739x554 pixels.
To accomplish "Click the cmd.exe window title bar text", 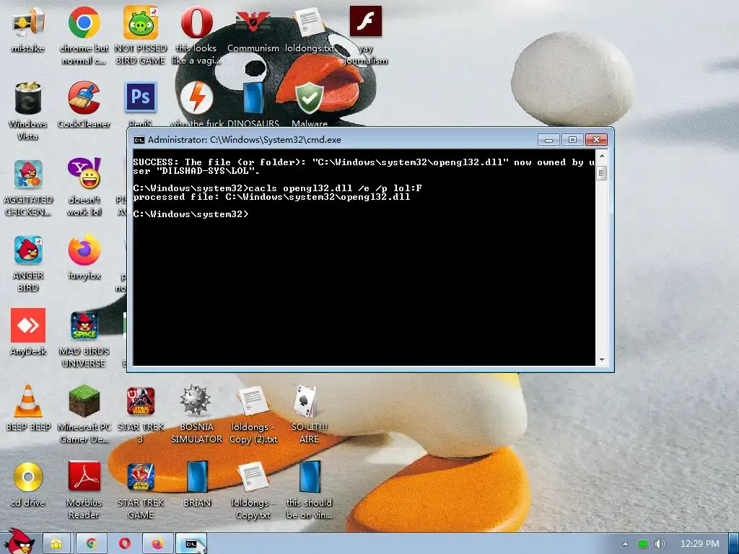I will point(245,139).
